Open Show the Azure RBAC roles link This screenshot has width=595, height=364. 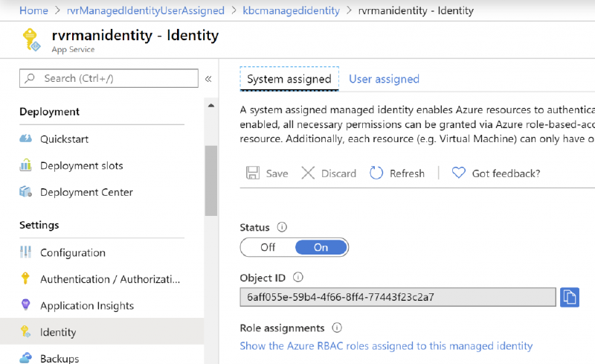point(386,345)
